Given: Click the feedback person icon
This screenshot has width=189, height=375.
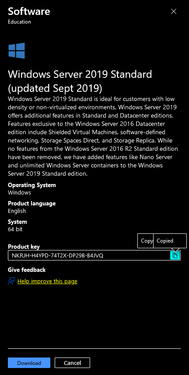Looking at the screenshot, I should 11,281.
